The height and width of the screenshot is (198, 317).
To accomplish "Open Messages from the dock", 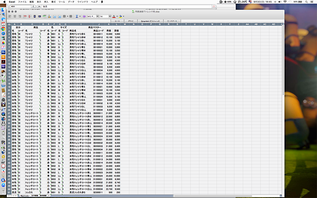I will click(x=3, y=19).
